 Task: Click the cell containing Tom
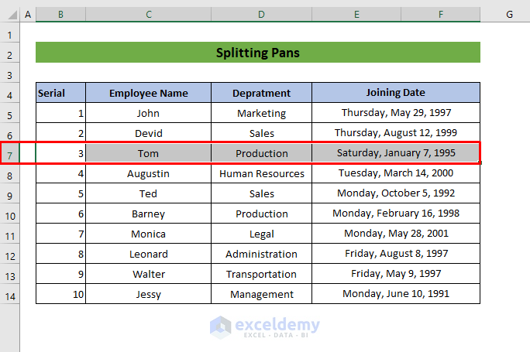148,153
